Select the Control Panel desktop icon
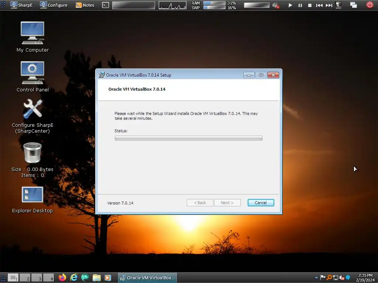This screenshot has height=283, width=378. [32, 77]
